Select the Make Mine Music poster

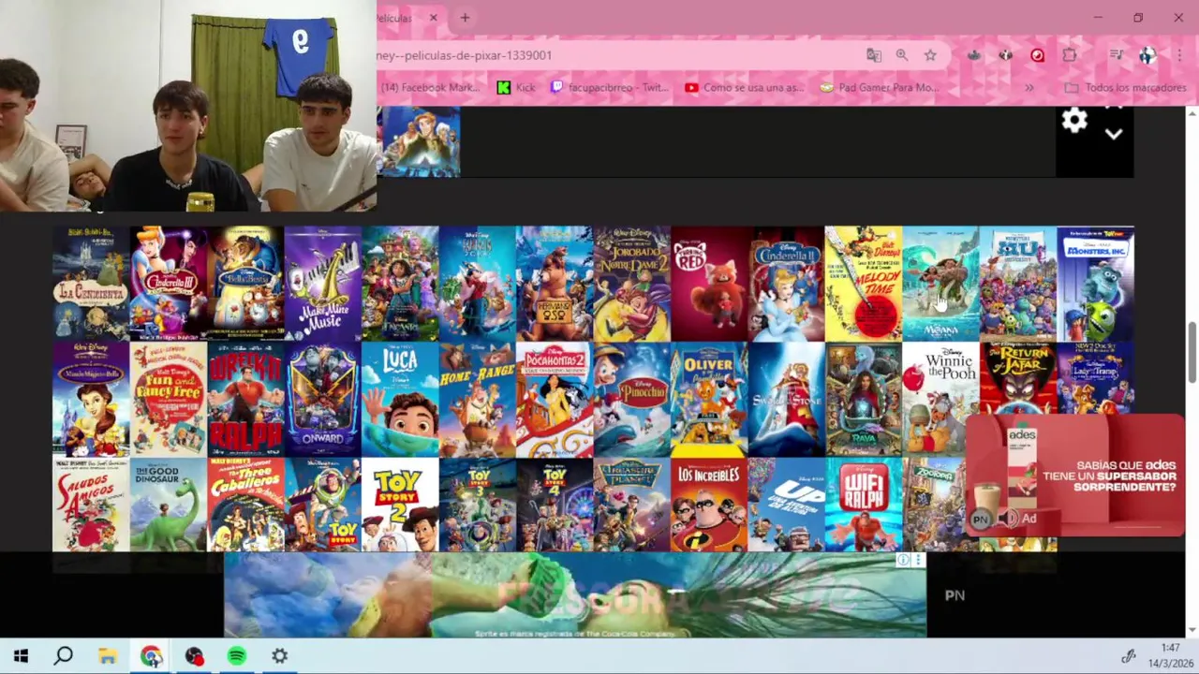point(322,283)
